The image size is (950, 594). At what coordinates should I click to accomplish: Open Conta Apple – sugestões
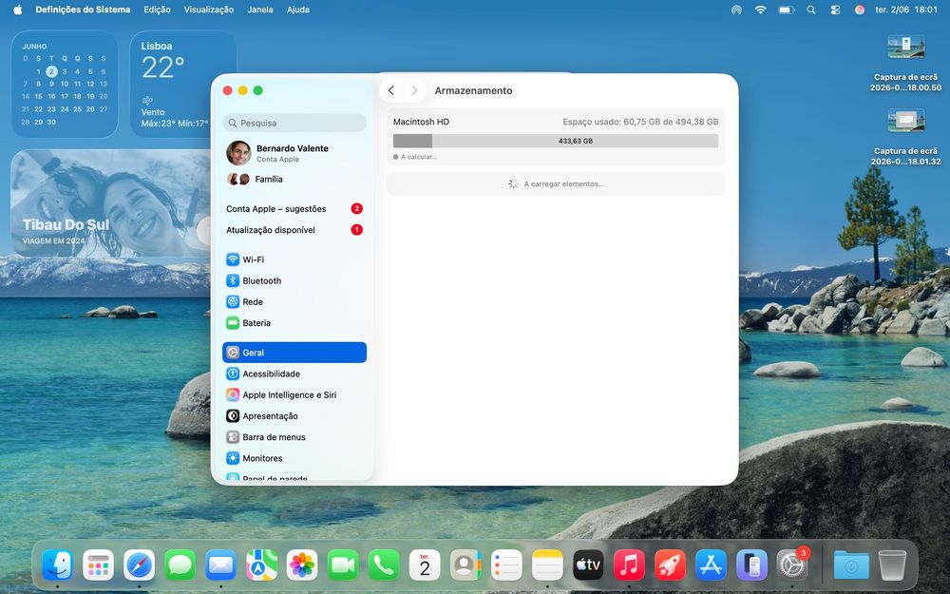294,208
